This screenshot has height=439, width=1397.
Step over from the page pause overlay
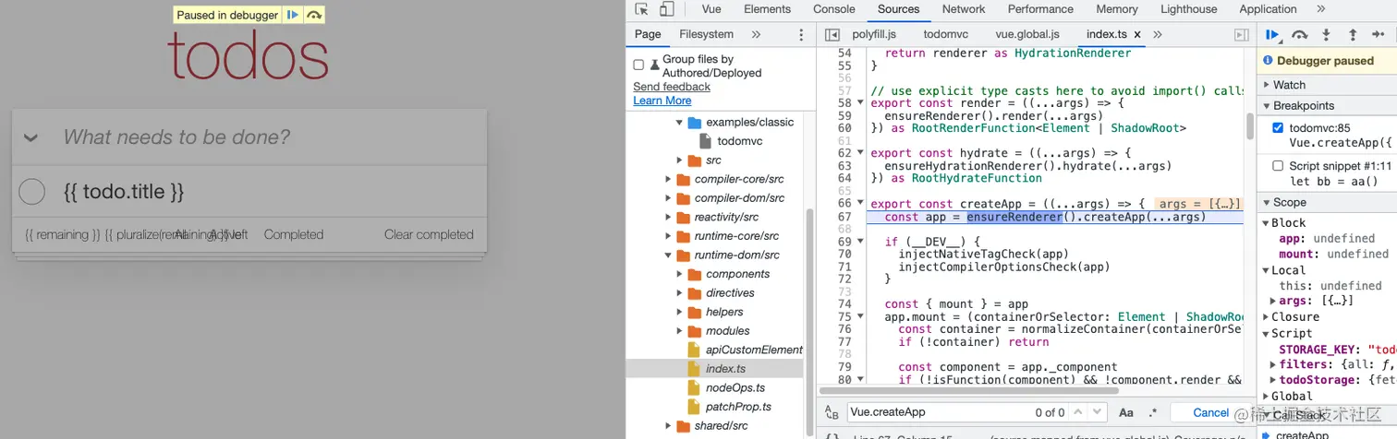(x=314, y=15)
